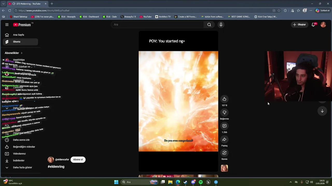
Task: Open Videolarınız in the sidebar
Action: 20,154
